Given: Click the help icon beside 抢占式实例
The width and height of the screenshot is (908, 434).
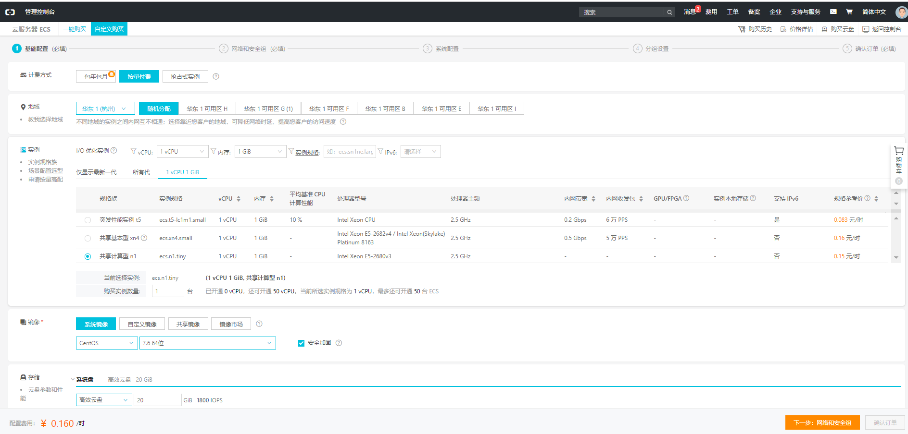Looking at the screenshot, I should (216, 76).
